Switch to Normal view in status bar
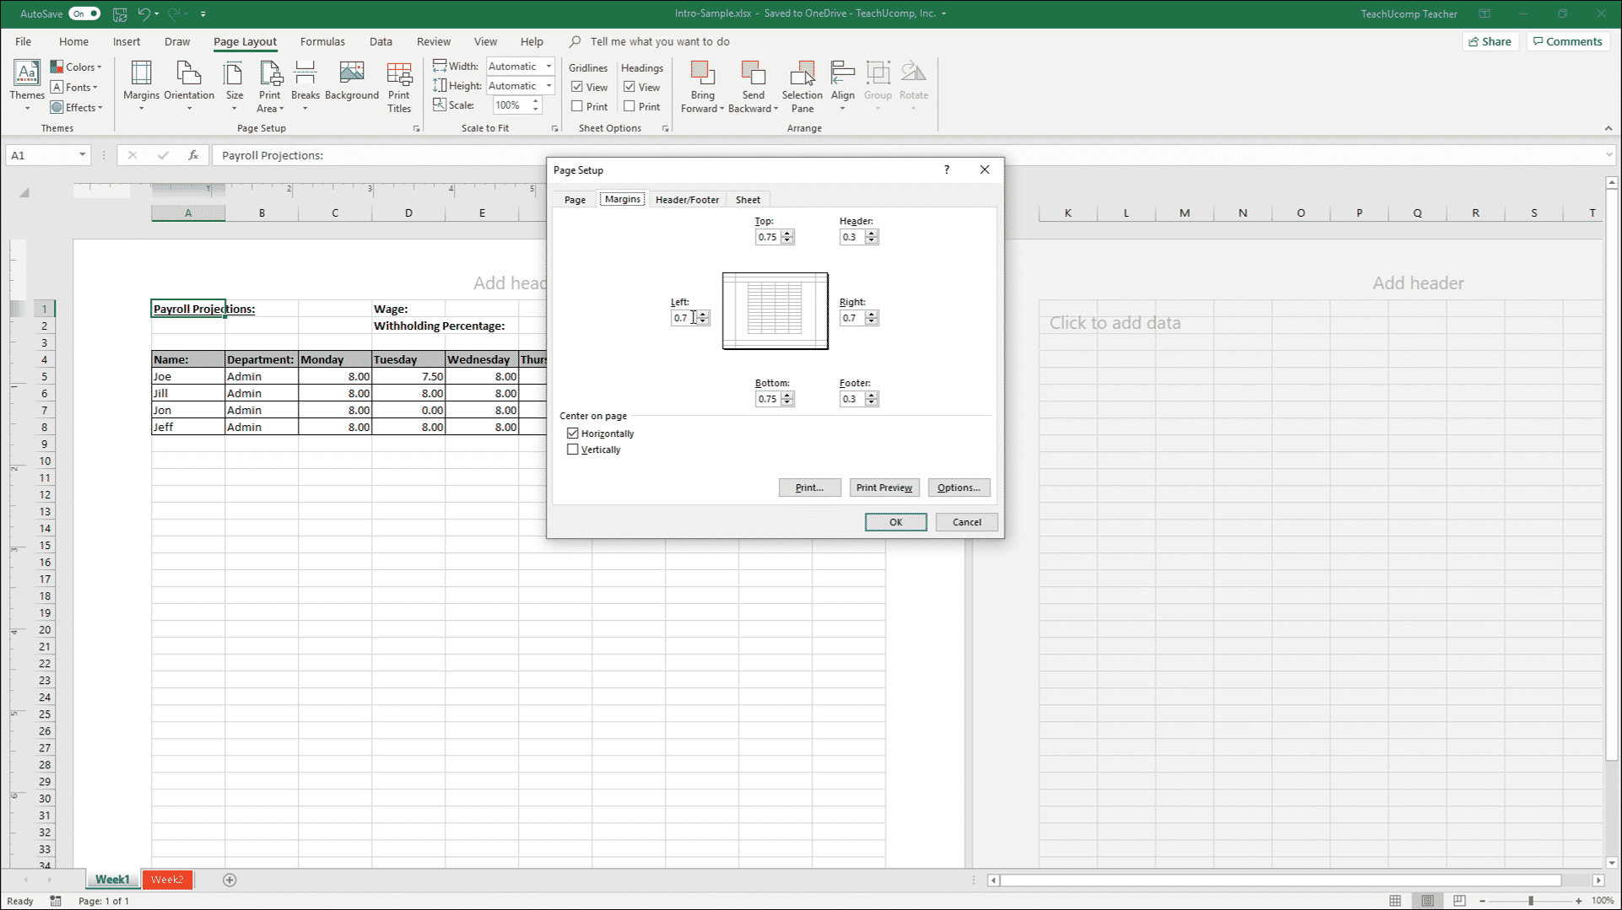This screenshot has width=1622, height=910. point(1395,901)
